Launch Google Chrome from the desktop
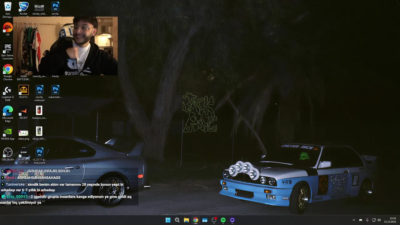 (8, 72)
